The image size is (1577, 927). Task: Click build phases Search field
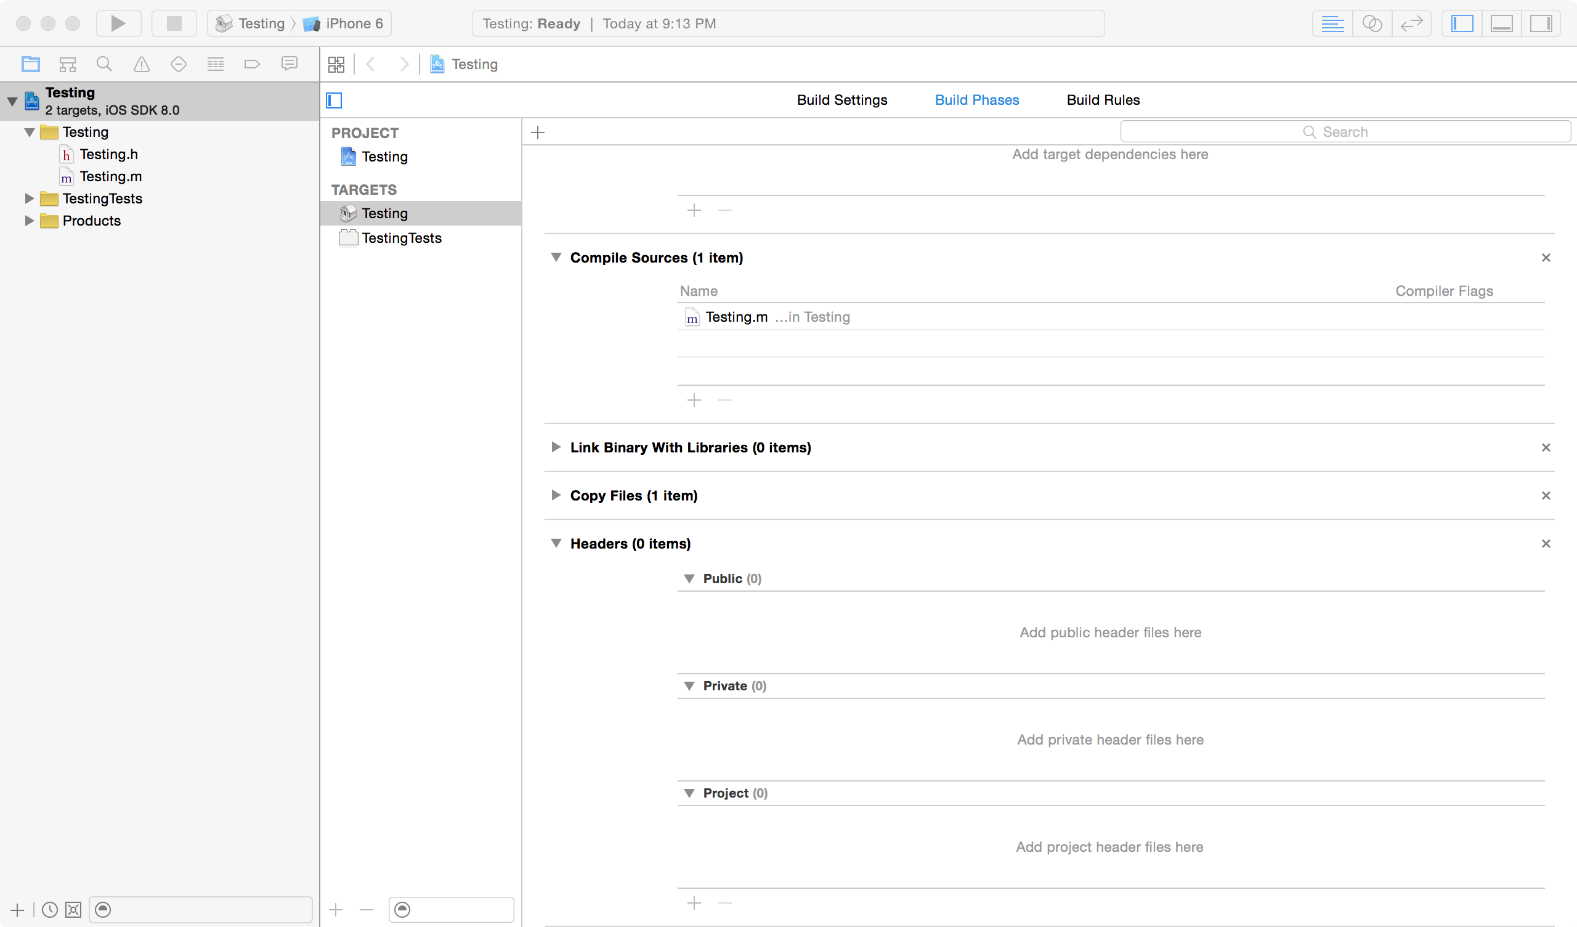(x=1345, y=132)
